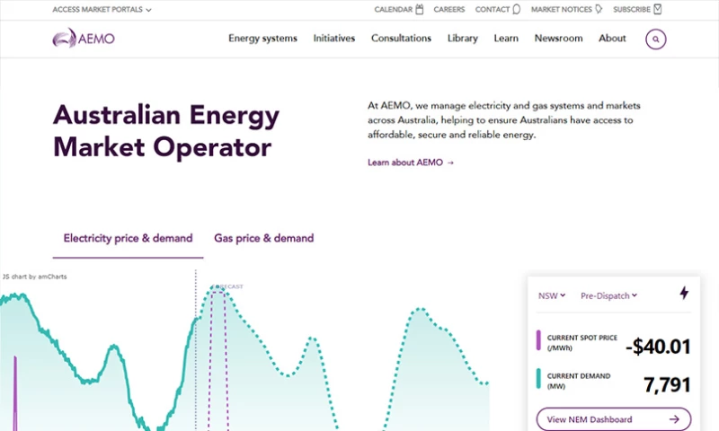Click the contact phone icon
The width and height of the screenshot is (719, 431).
coord(516,9)
